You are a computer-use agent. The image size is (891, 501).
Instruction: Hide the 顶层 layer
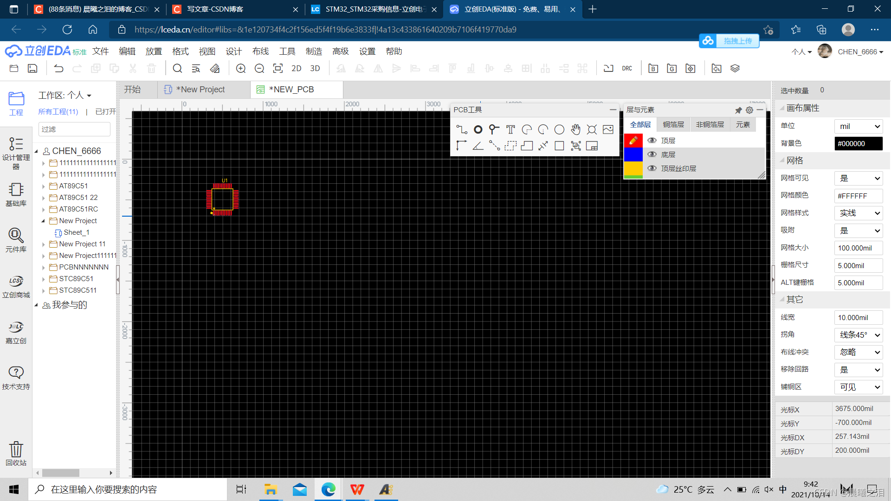pos(652,141)
